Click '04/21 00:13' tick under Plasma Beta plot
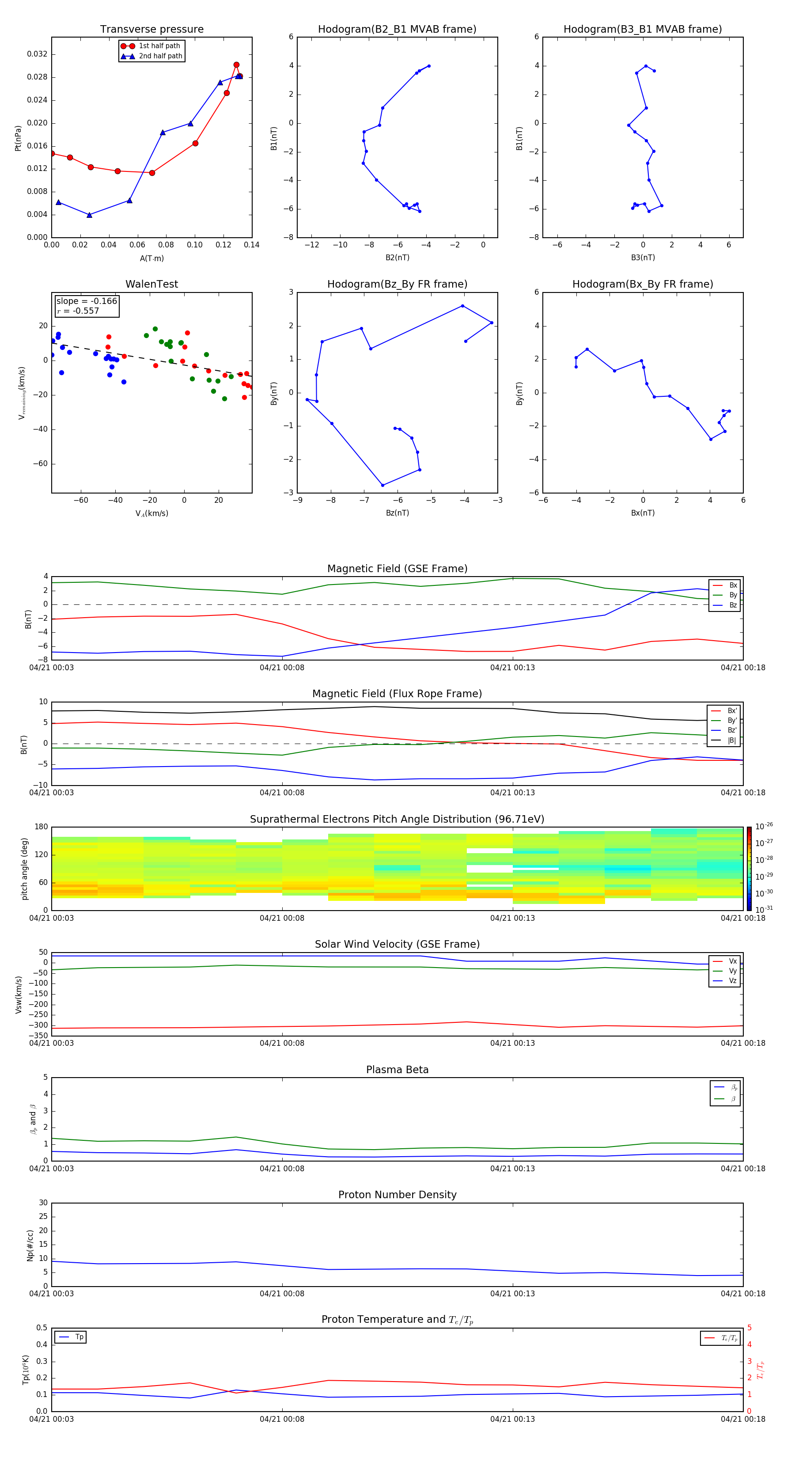This screenshot has height=1458, width=795. (x=513, y=1169)
